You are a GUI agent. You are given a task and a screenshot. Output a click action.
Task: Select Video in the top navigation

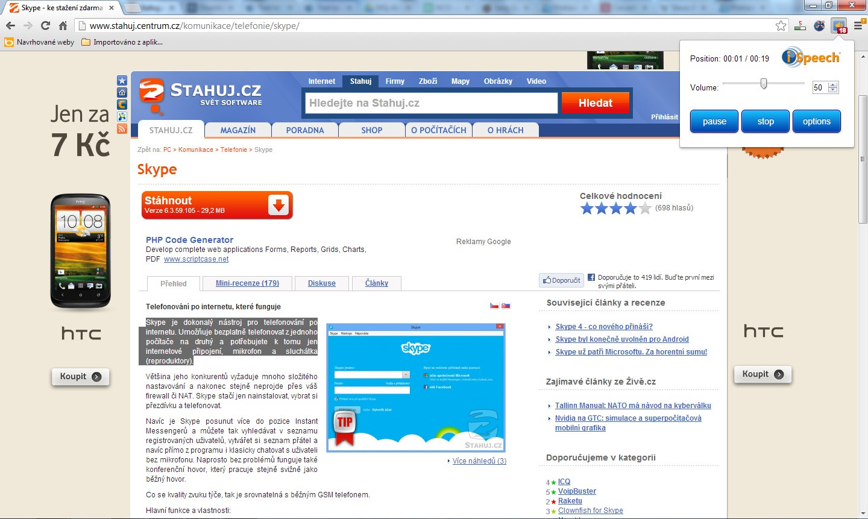coord(536,81)
